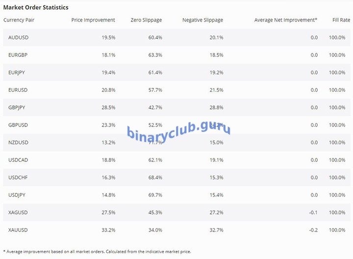
Task: Click the Zero Slippage column header
Action: (146, 20)
